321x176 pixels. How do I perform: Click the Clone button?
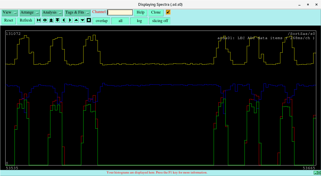coord(156,13)
